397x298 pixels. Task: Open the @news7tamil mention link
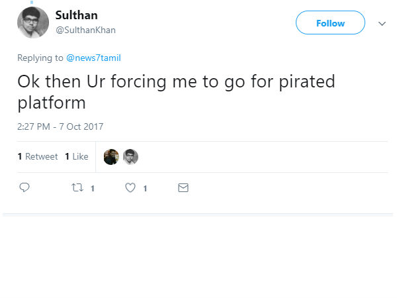pyautogui.click(x=93, y=58)
